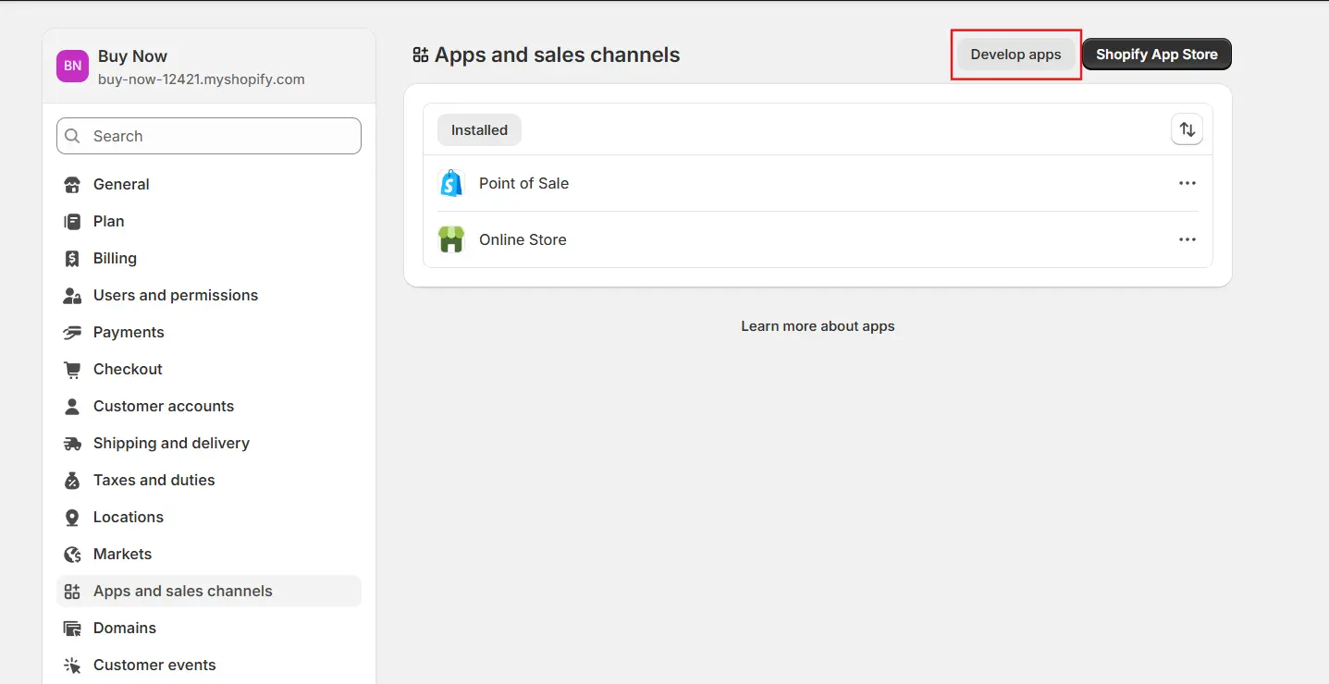Click the Markets globe icon in sidebar

(72, 555)
